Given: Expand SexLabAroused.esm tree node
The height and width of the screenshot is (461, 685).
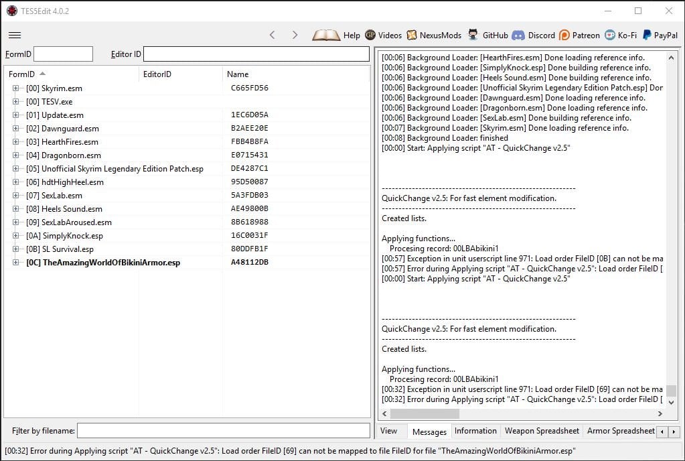Looking at the screenshot, I should [15, 222].
